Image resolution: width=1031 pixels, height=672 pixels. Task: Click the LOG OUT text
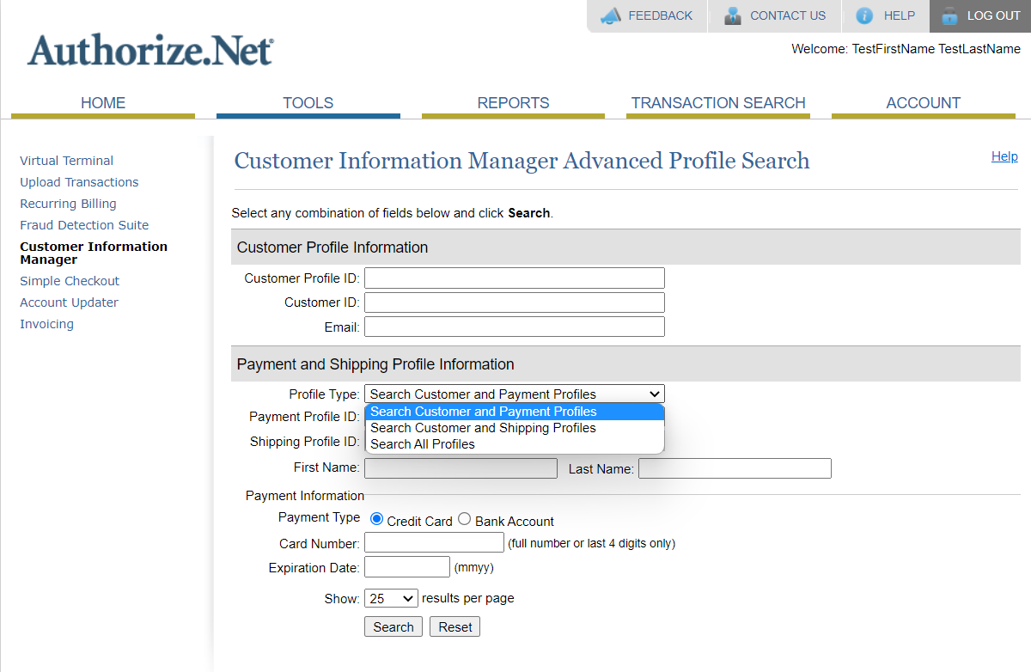[994, 15]
